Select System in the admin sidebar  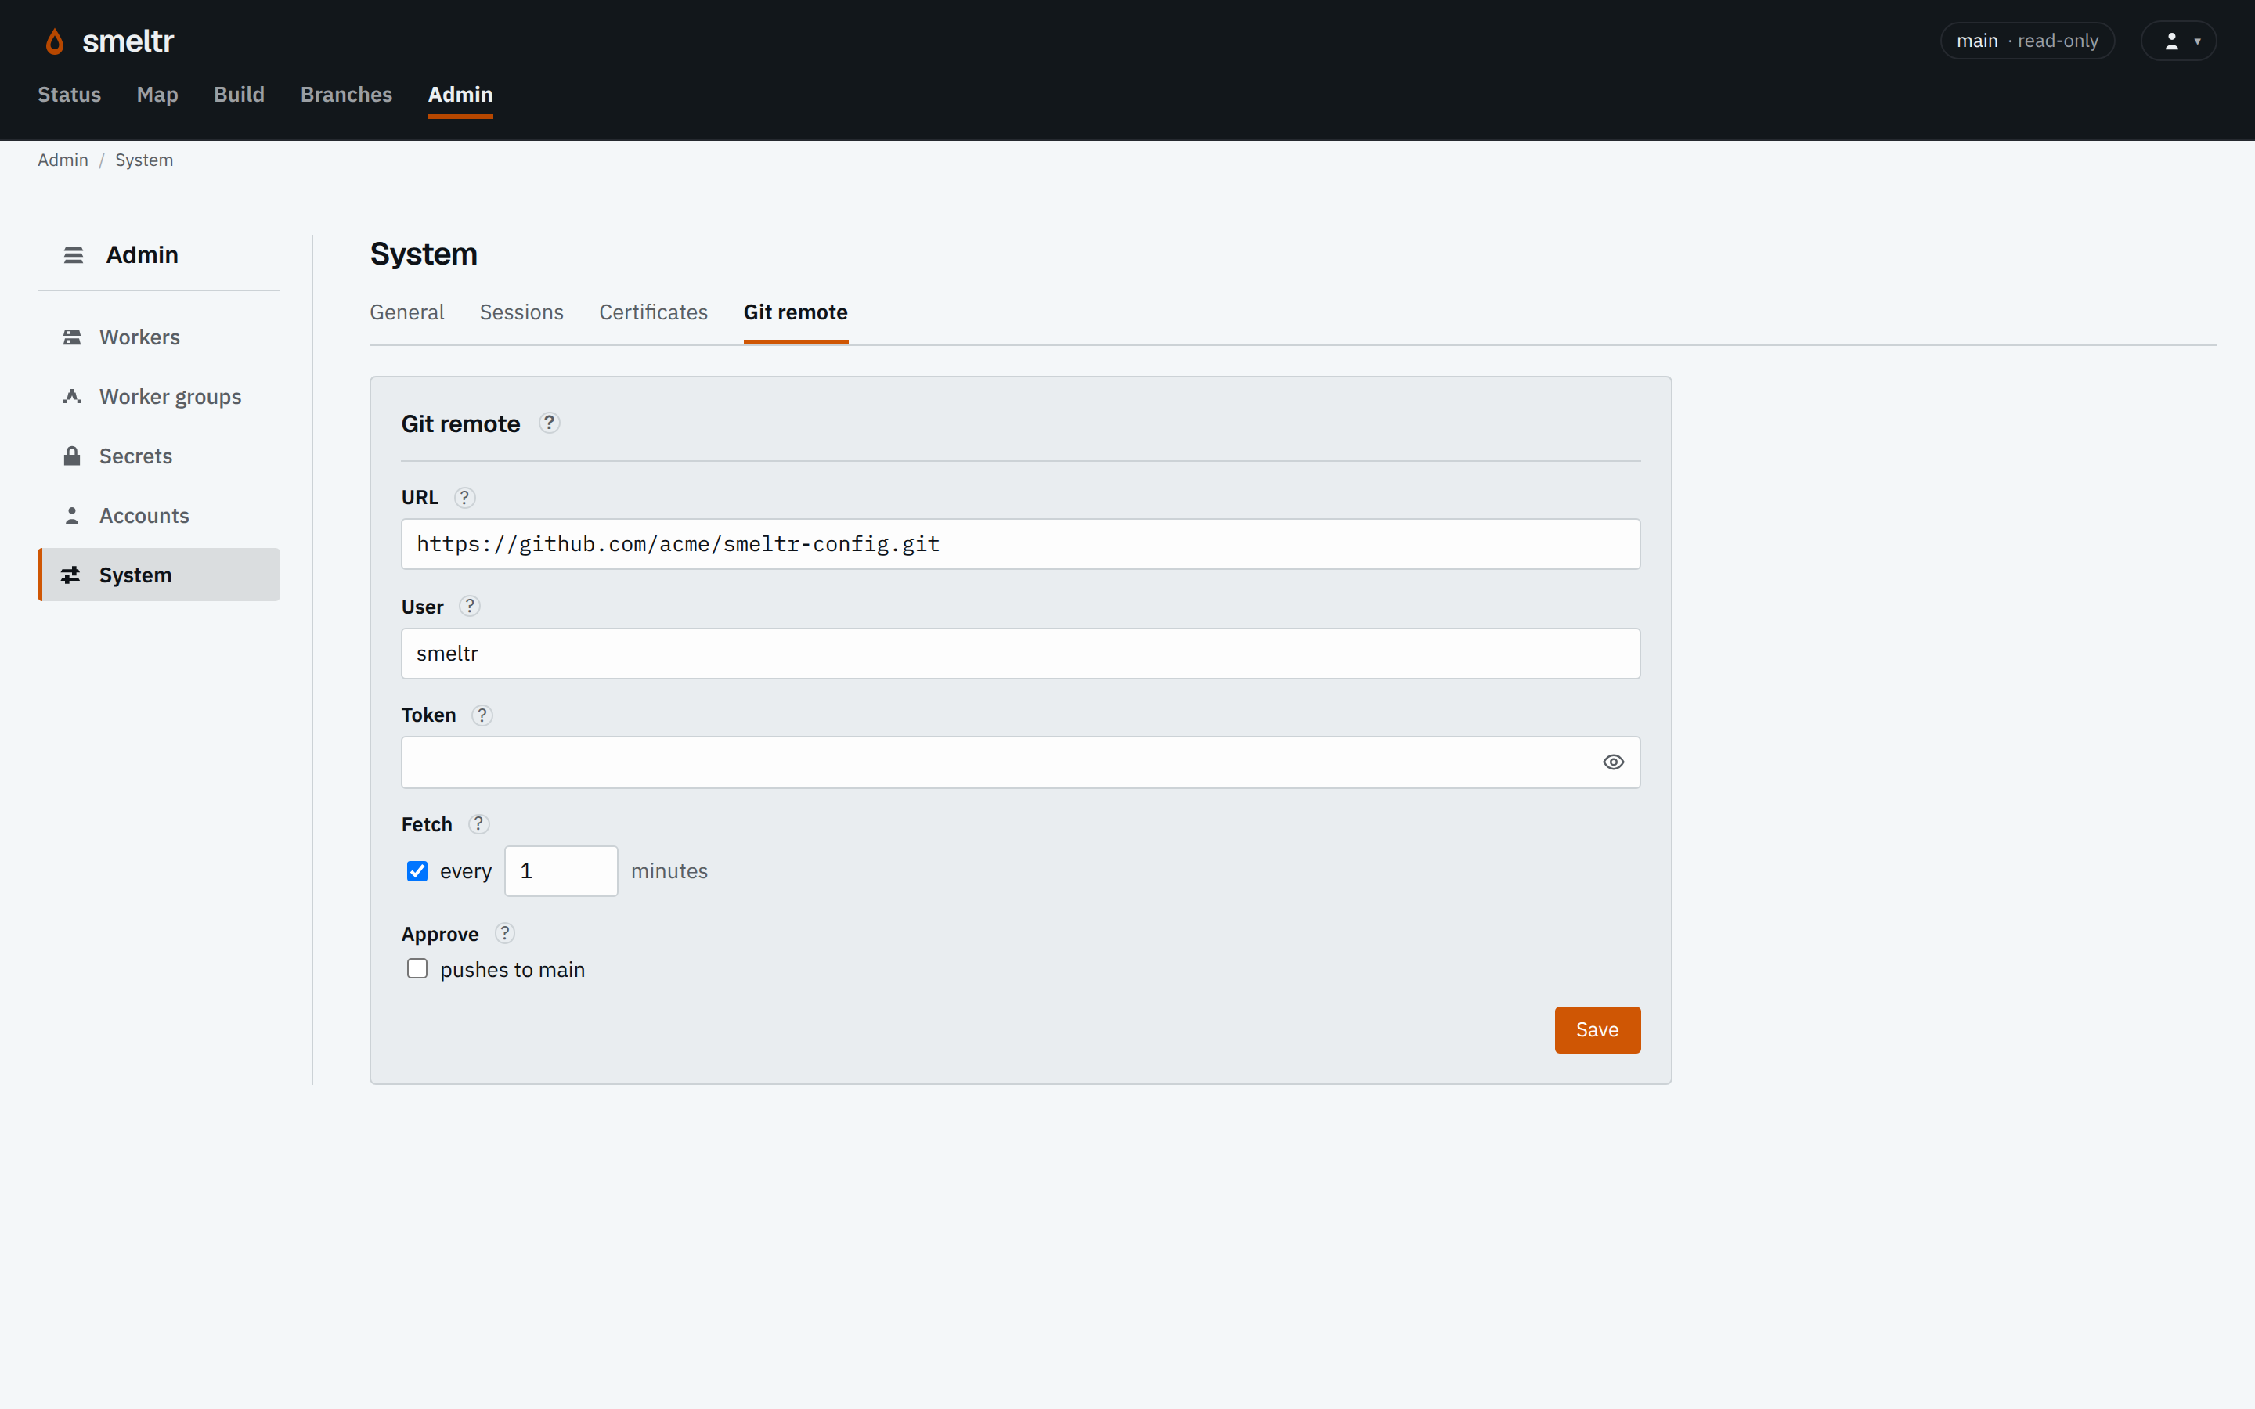click(x=158, y=575)
